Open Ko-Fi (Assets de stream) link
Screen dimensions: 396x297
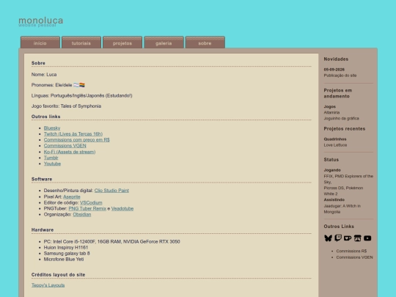click(70, 152)
